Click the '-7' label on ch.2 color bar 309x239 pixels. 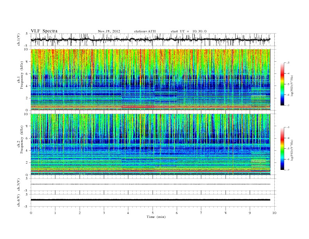[x=288, y=170]
